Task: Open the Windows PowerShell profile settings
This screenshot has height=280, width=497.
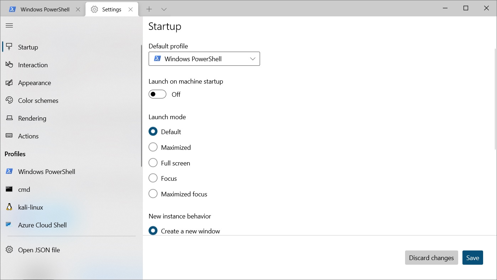Action: coord(71,171)
